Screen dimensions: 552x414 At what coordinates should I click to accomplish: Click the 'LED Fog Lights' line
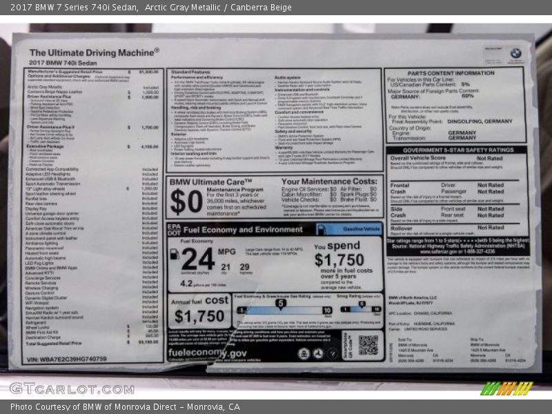(39, 263)
